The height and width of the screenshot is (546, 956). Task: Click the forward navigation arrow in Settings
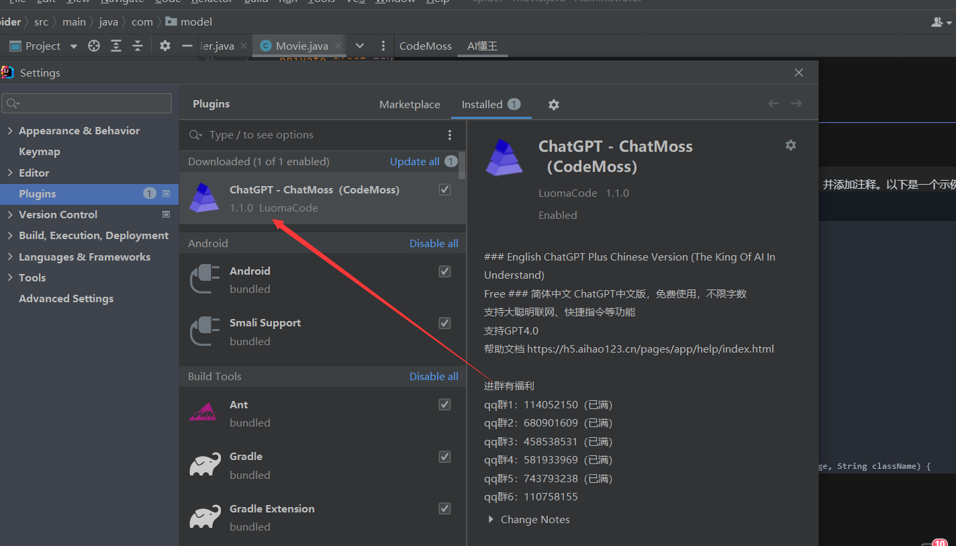pyautogui.click(x=796, y=103)
